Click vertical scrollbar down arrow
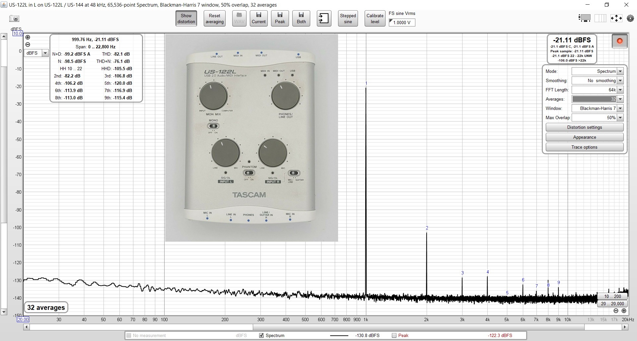The width and height of the screenshot is (637, 341). pyautogui.click(x=4, y=312)
